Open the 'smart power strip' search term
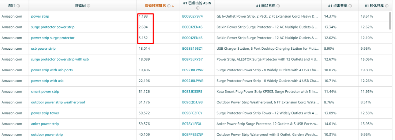Screen dimensions: 395x140 45,92
